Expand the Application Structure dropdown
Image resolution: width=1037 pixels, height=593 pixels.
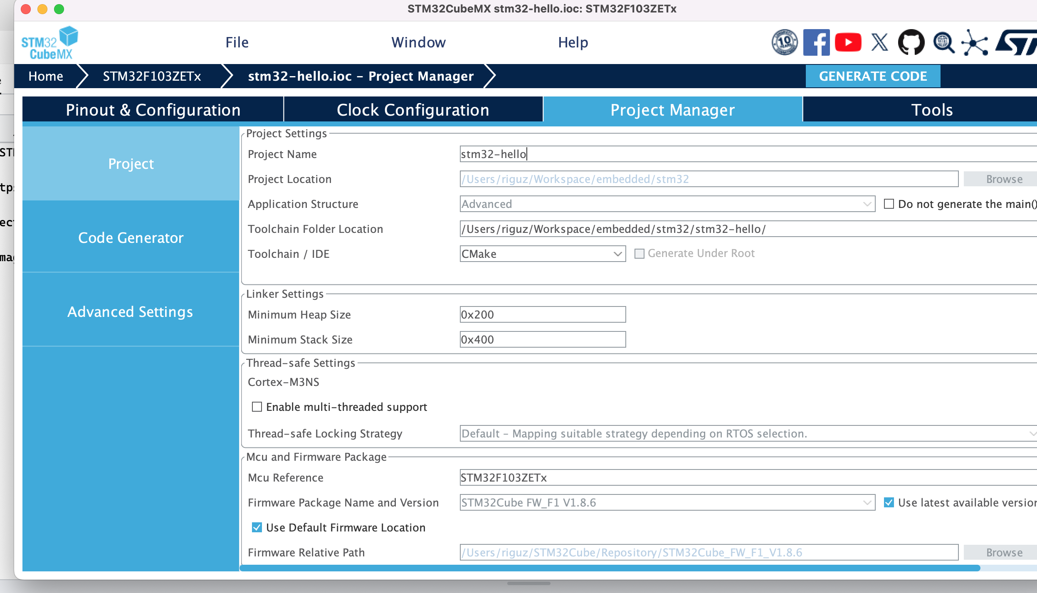[667, 204]
